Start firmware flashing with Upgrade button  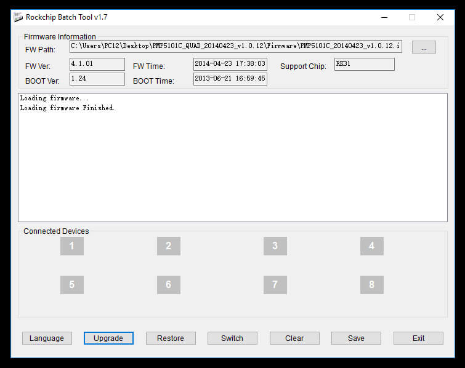coord(108,338)
